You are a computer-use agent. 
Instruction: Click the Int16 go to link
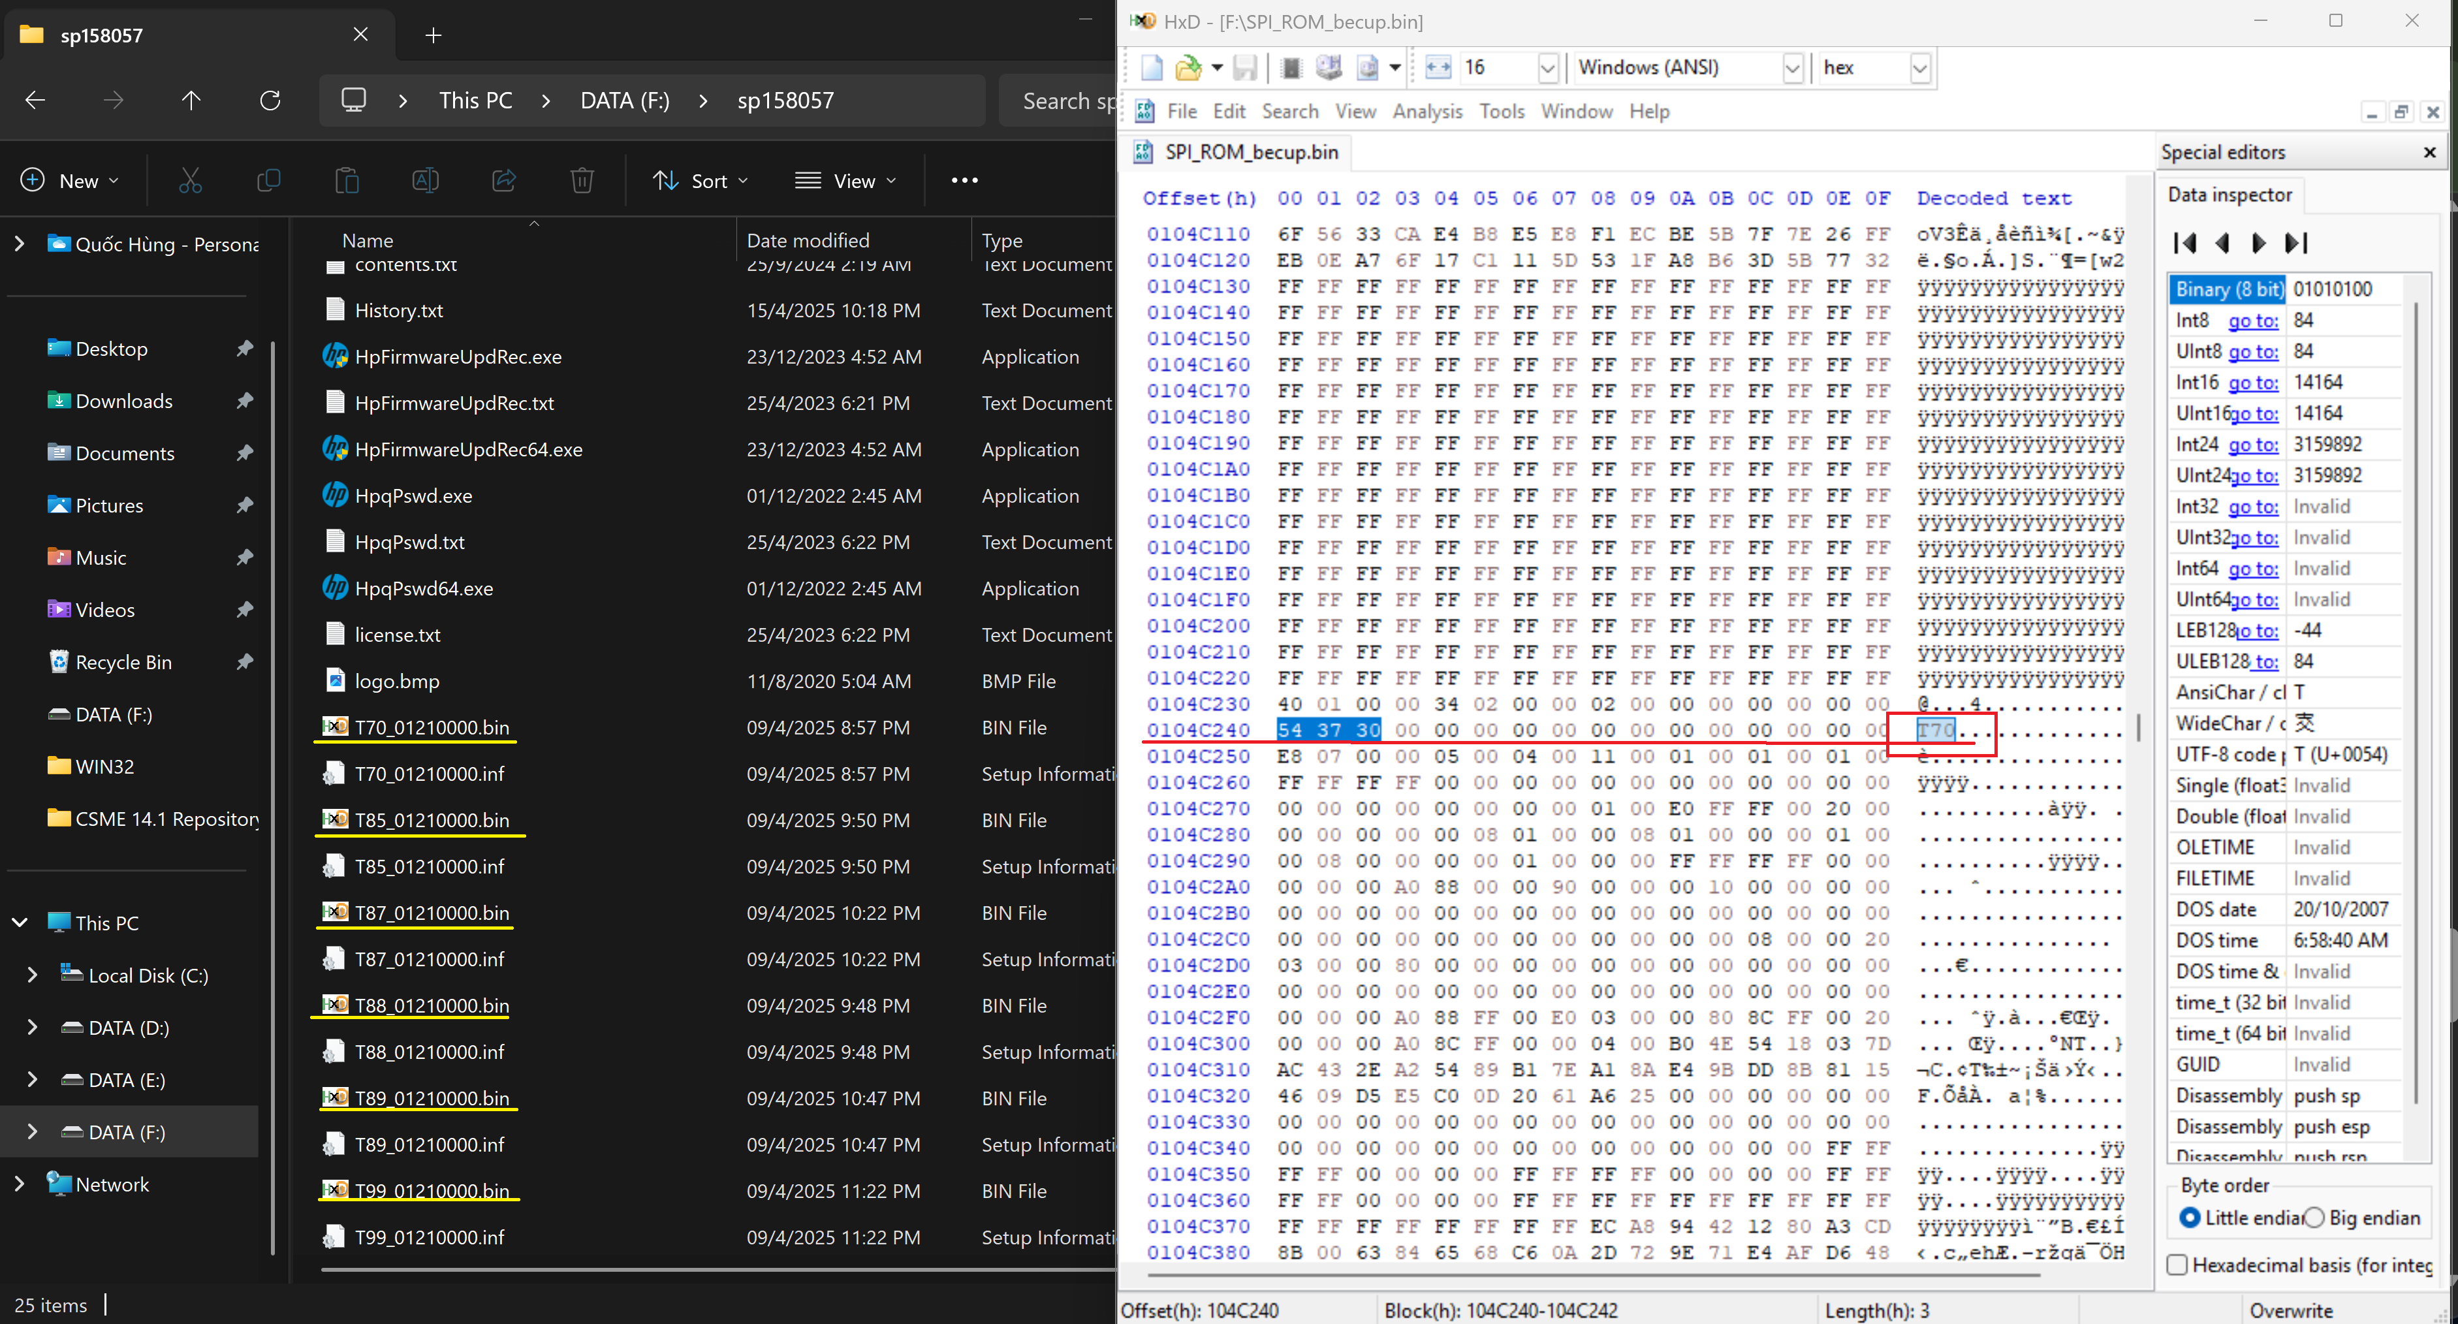[2253, 383]
